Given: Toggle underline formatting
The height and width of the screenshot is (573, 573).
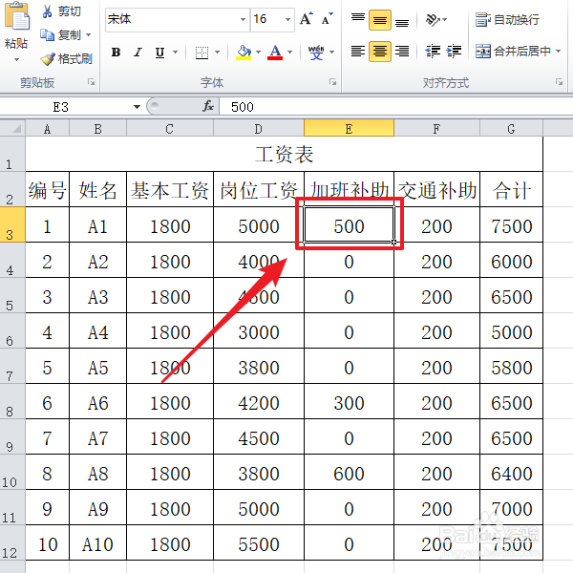Looking at the screenshot, I should click(159, 53).
